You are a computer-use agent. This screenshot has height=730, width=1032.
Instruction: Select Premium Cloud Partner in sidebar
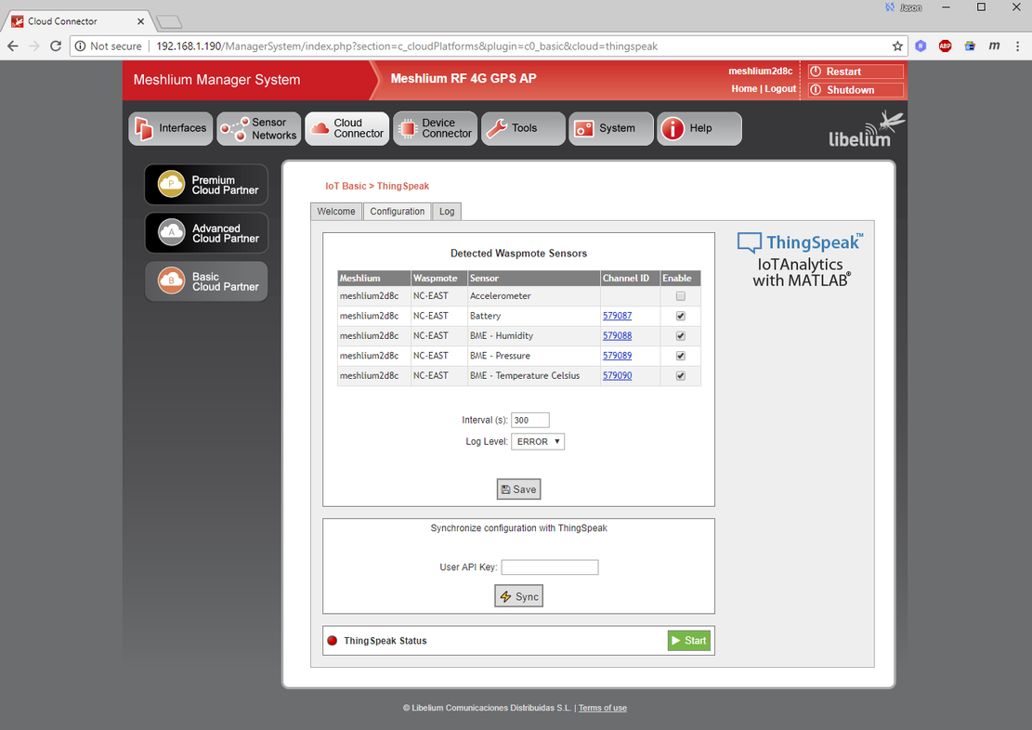[206, 186]
